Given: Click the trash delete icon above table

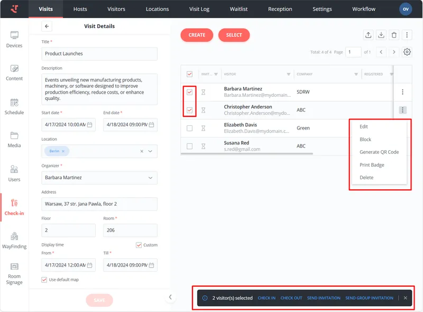Looking at the screenshot, I should (394, 35).
